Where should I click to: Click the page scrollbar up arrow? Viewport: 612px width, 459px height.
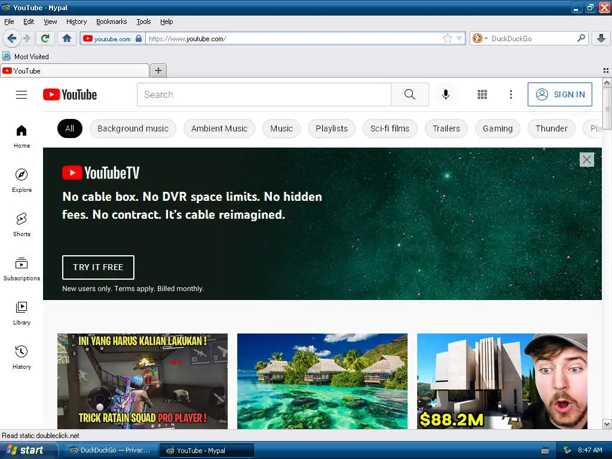(607, 82)
